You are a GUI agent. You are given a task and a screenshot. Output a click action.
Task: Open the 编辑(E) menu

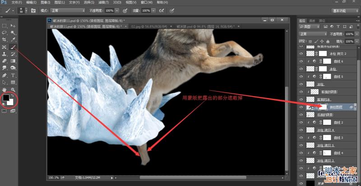(31, 2)
